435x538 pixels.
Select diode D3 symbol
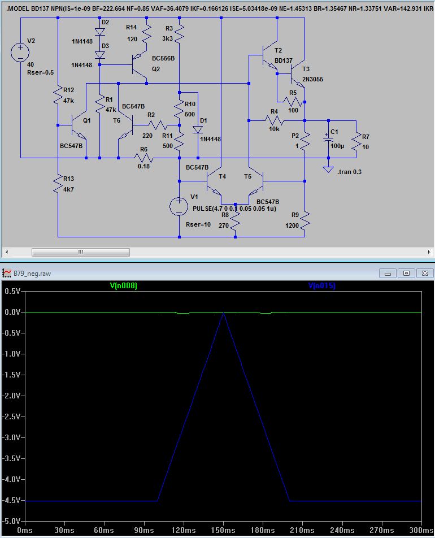click(100, 55)
